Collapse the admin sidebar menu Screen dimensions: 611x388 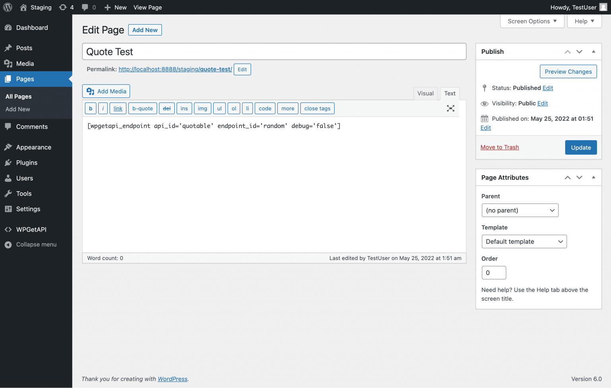click(x=36, y=244)
